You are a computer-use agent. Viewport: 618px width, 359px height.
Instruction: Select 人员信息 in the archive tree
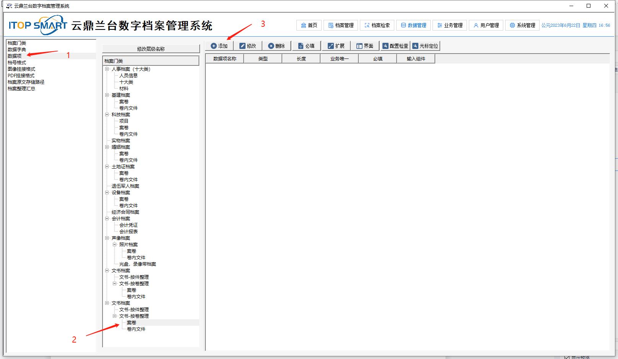click(x=128, y=76)
